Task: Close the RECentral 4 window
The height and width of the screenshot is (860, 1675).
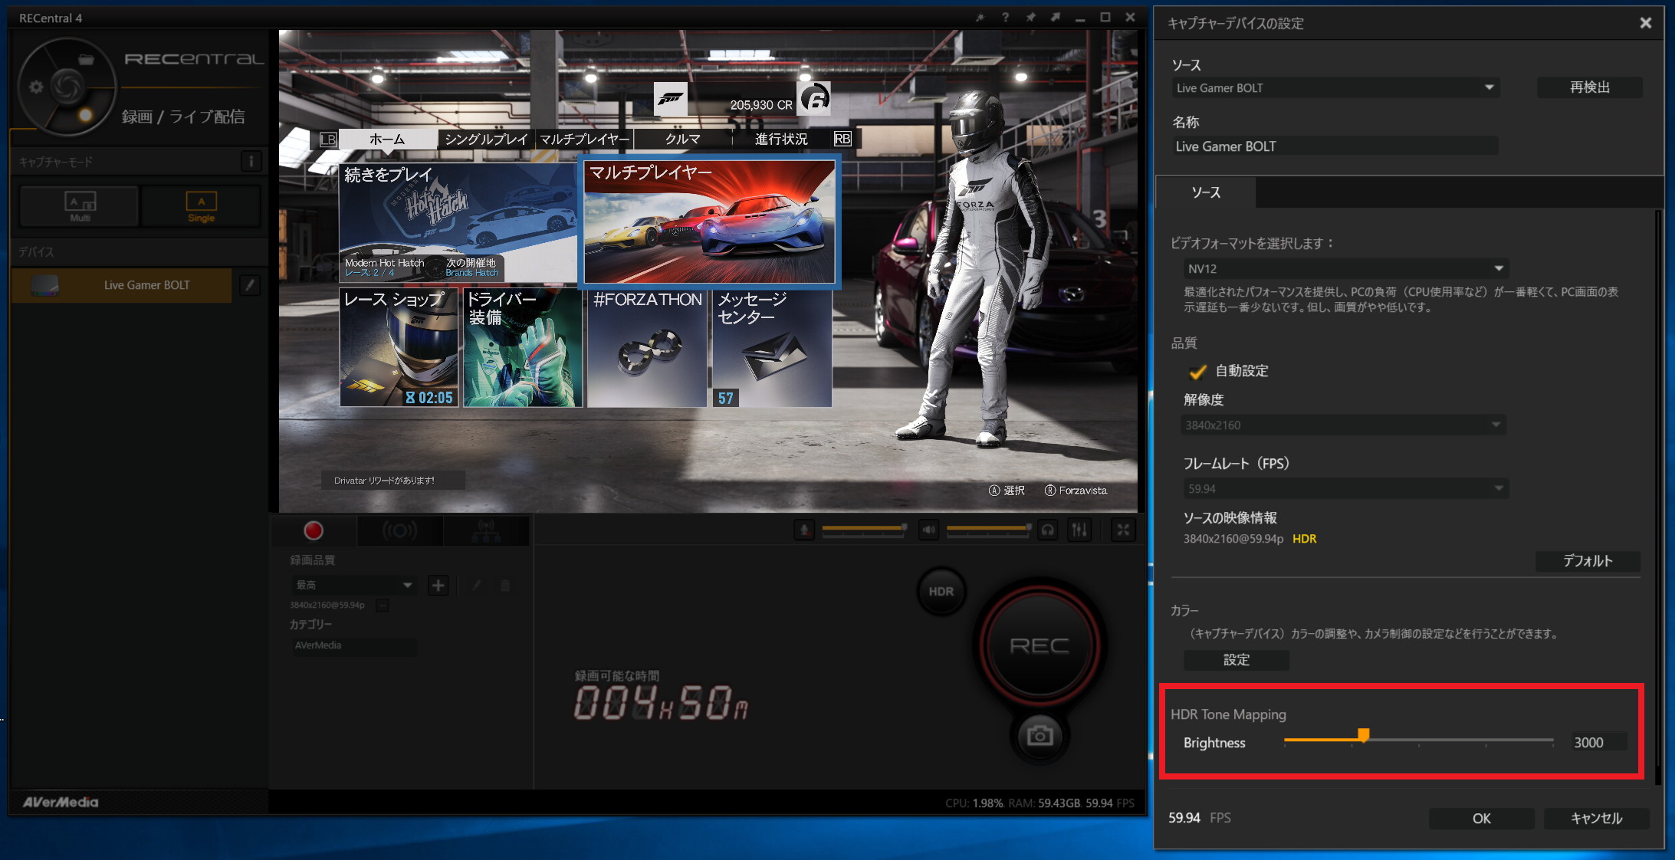Action: tap(1130, 18)
